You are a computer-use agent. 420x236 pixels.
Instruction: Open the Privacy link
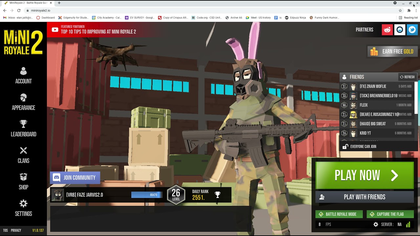click(16, 230)
